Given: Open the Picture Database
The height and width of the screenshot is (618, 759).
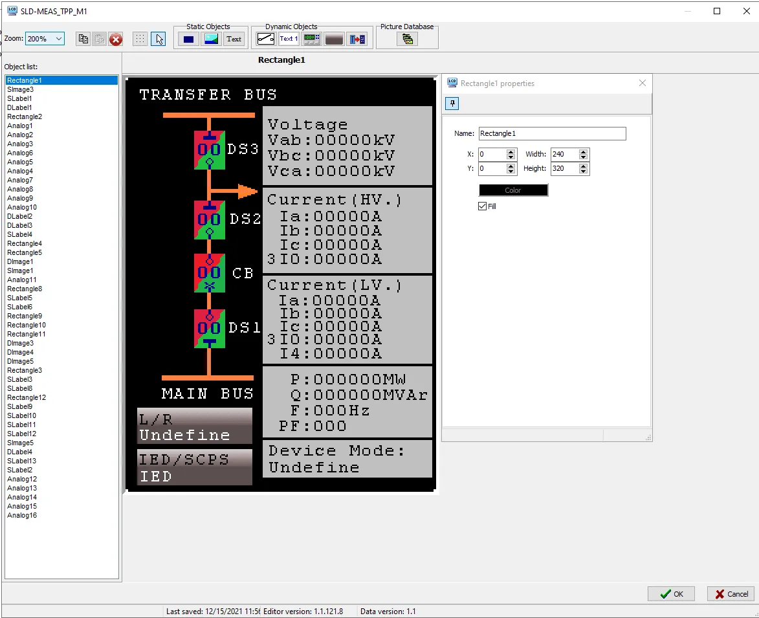Looking at the screenshot, I should (407, 39).
